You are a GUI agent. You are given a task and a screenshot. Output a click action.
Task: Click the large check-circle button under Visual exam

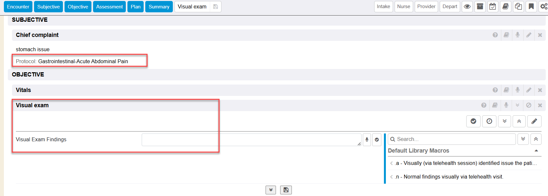coord(473,121)
